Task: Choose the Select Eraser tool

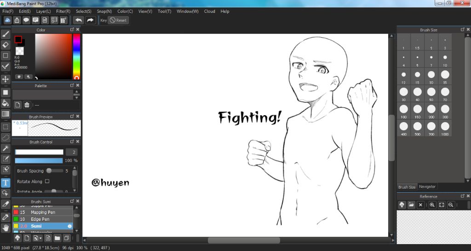Action: (6, 169)
